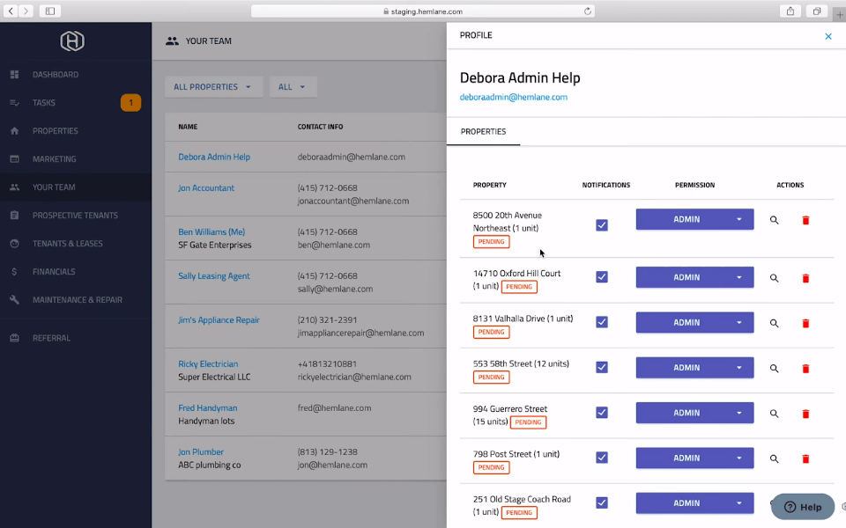
Task: Select Your Team in the sidebar
Action: pyautogui.click(x=54, y=187)
